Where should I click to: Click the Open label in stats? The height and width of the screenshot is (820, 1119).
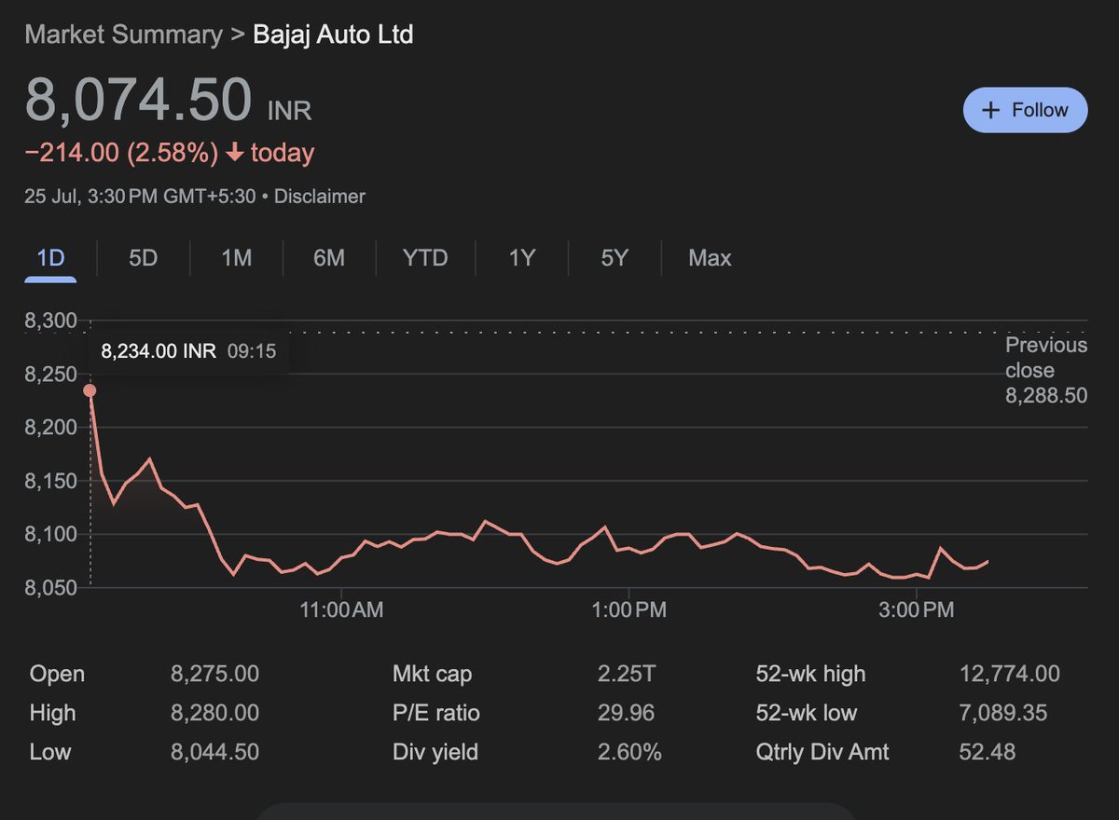[x=57, y=674]
